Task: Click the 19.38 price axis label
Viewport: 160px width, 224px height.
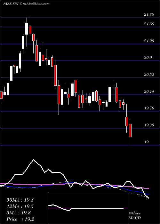Action: pyautogui.click(x=149, y=125)
